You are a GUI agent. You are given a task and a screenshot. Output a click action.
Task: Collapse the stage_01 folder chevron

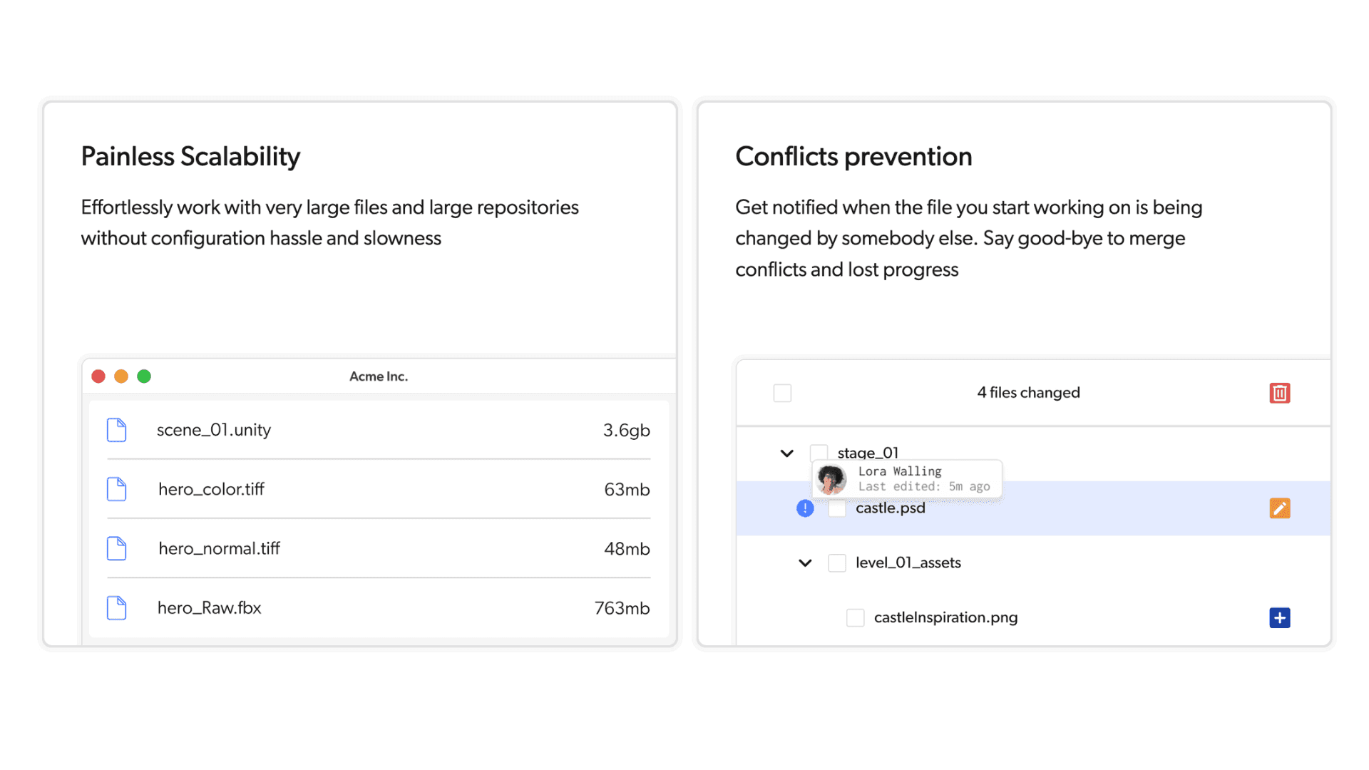coord(786,453)
